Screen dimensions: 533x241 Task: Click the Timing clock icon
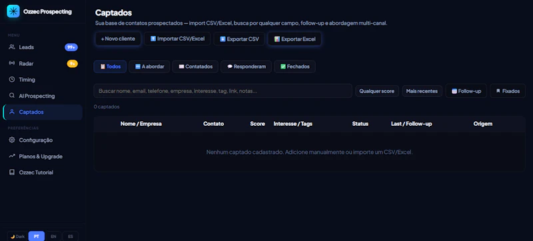click(x=12, y=79)
